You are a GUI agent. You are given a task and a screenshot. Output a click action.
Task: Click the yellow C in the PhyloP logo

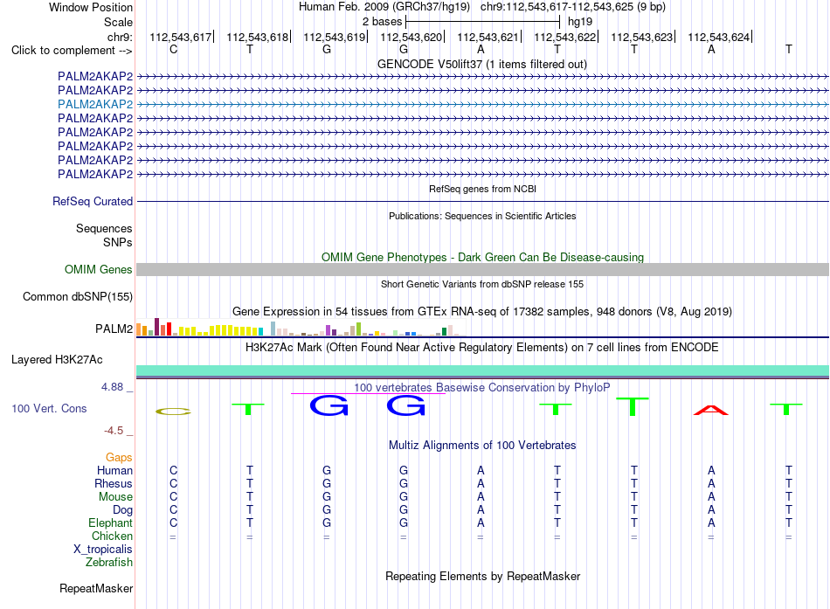click(x=173, y=412)
